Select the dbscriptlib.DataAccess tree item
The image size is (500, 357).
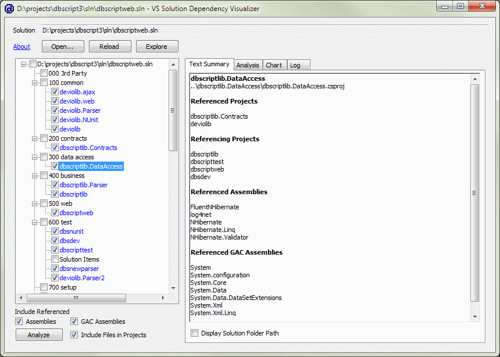click(x=91, y=166)
